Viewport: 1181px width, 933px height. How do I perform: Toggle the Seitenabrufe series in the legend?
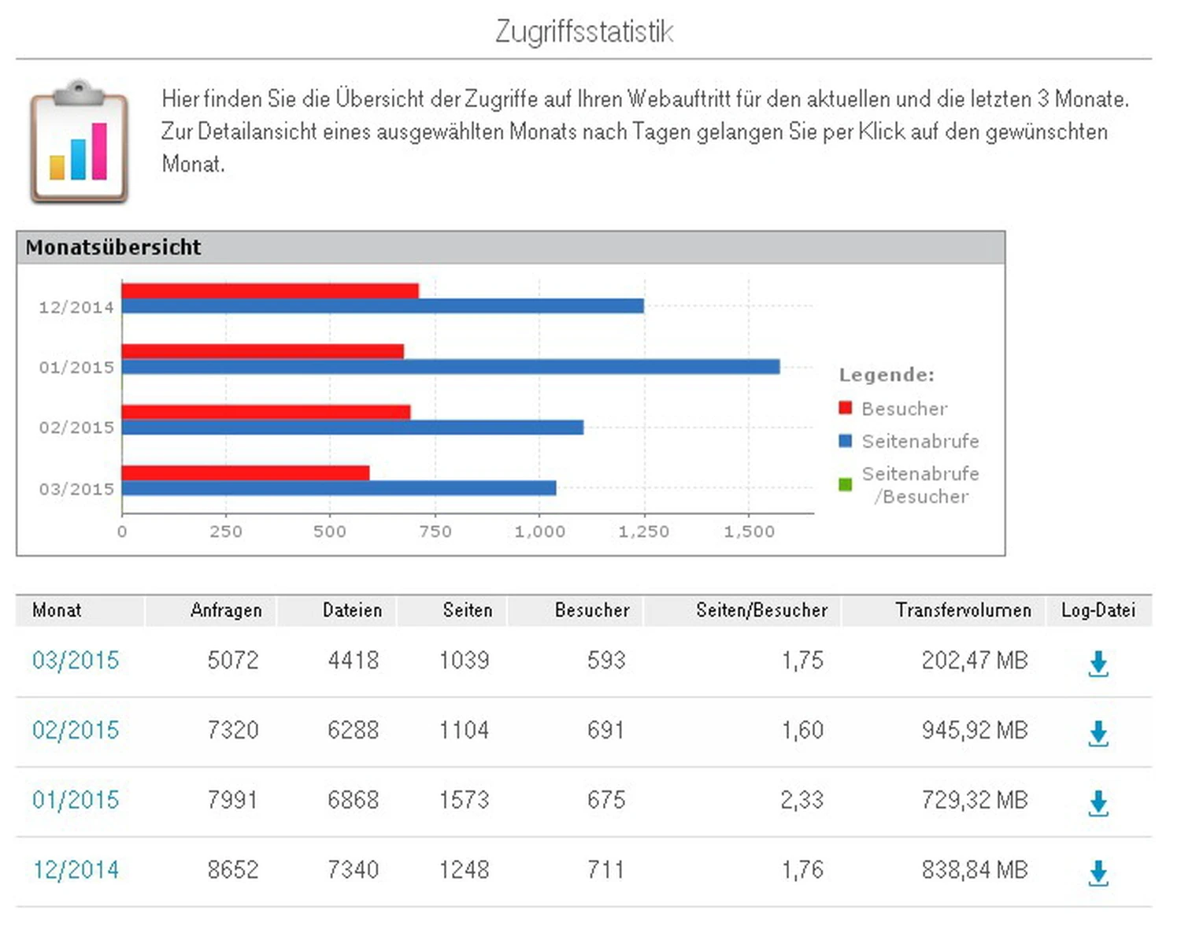[x=920, y=441]
